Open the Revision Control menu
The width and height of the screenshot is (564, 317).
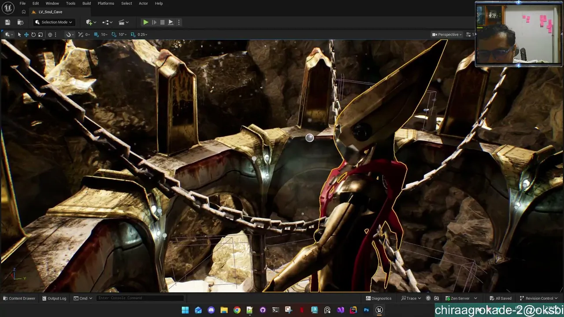point(538,299)
